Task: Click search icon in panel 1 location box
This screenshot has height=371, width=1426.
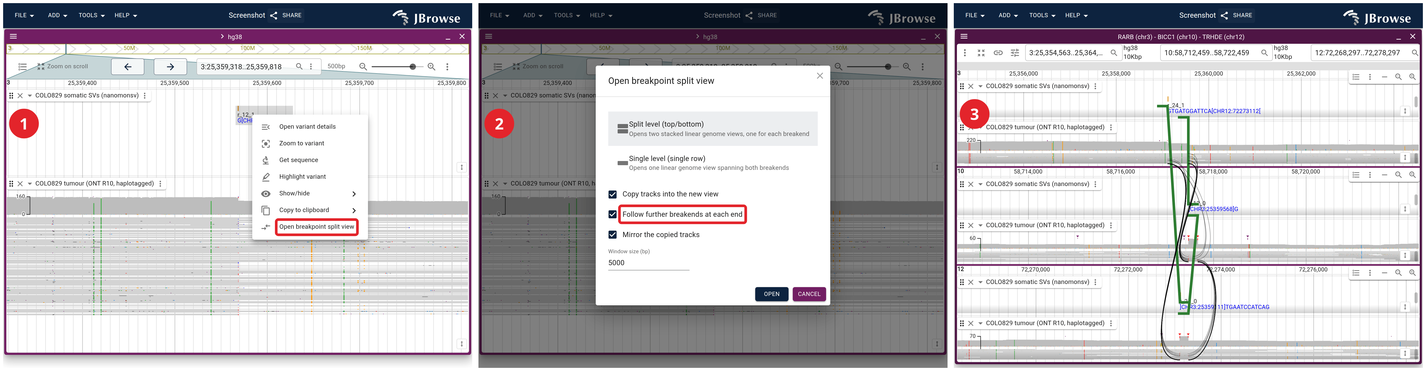Action: point(299,66)
